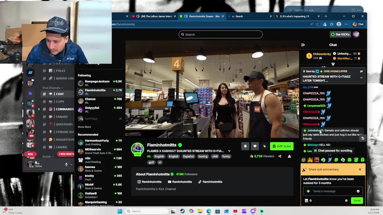Viewport: 383px width, 215px height.
Task: Open the chat settings gear icon
Action: [346, 201]
